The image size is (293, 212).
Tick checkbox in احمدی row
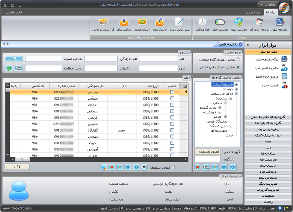pyautogui.click(x=172, y=105)
